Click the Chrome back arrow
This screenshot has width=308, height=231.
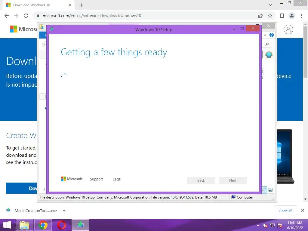[x=7, y=16]
